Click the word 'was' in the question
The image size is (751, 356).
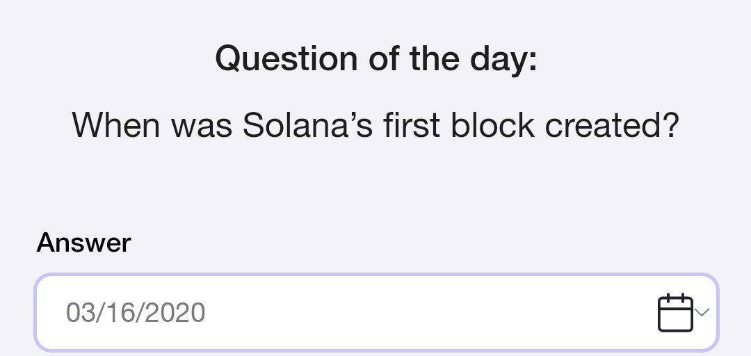[x=202, y=125]
